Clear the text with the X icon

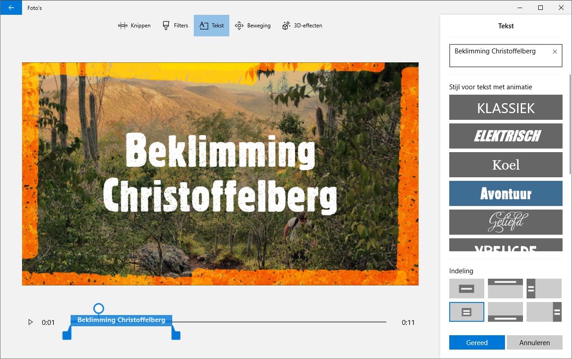pyautogui.click(x=554, y=52)
